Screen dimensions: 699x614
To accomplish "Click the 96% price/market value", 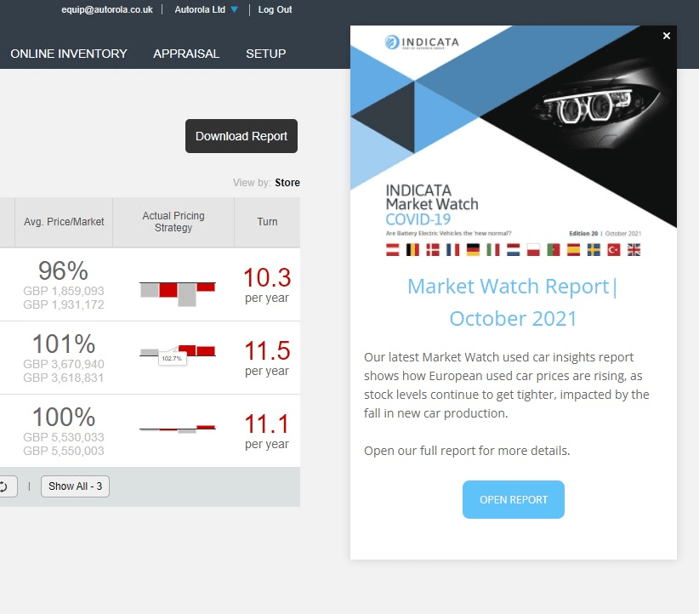I will [63, 270].
